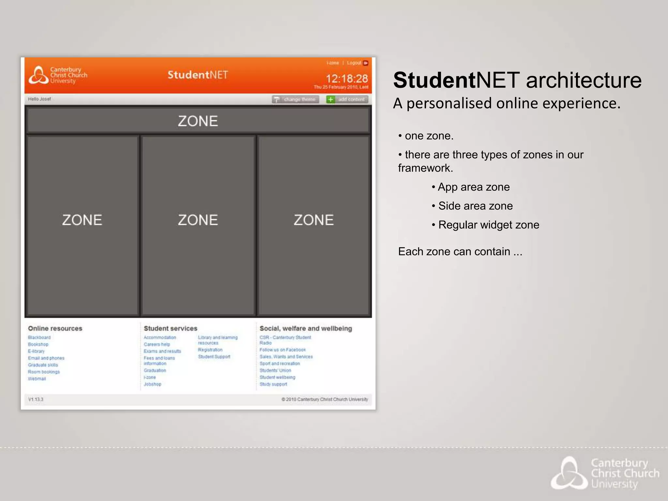Click the change theme paint roller icon
The image size is (668, 501).
(277, 99)
